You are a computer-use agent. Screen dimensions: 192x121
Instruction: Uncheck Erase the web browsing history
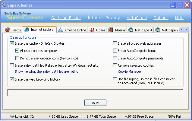pos(12,79)
